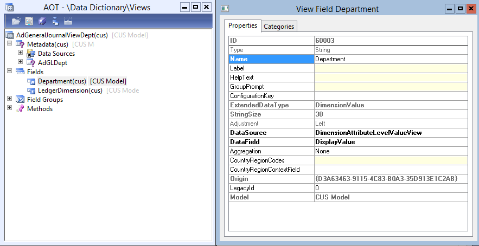This screenshot has height=246, width=479.
Task: Click the ExtendedDataType value DimensionValue
Action: 391,105
